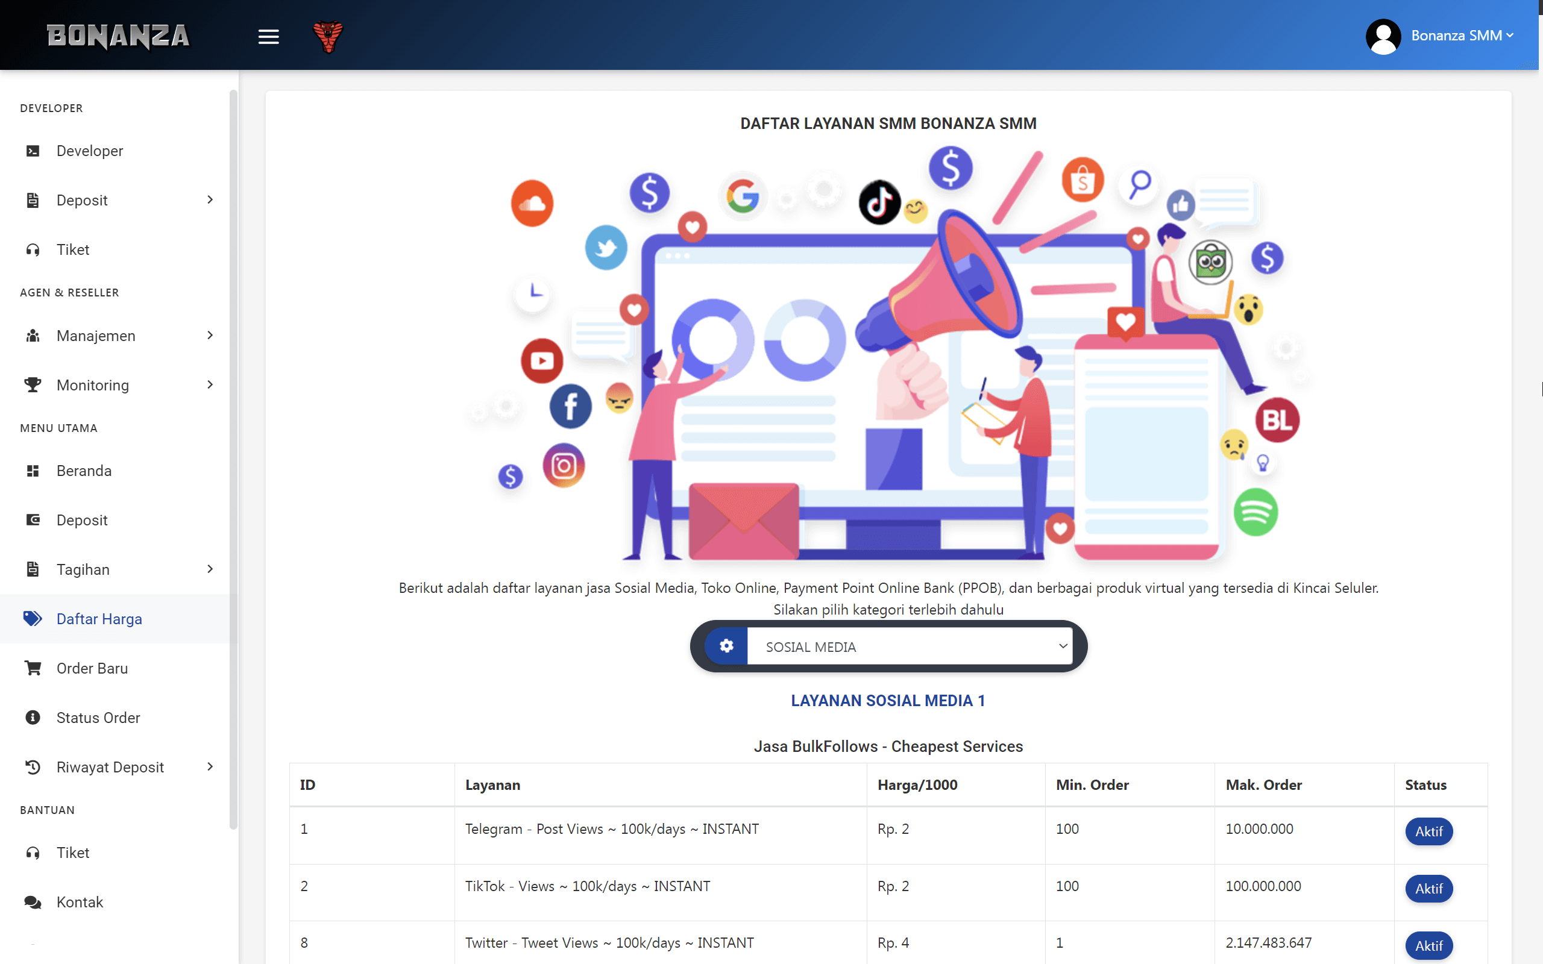1543x964 pixels.
Task: Click the Mak. Order column header
Action: tap(1264, 785)
